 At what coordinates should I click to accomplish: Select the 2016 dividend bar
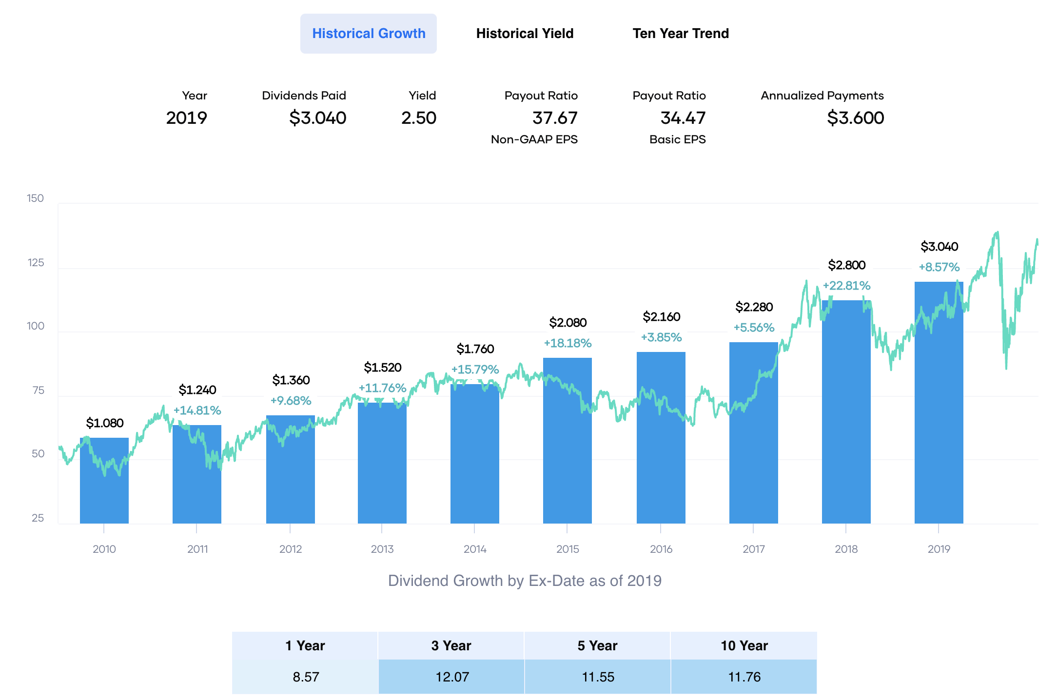pos(661,438)
